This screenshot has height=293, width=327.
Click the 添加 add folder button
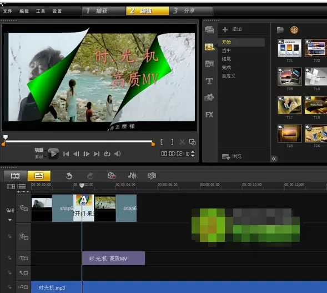(x=232, y=29)
